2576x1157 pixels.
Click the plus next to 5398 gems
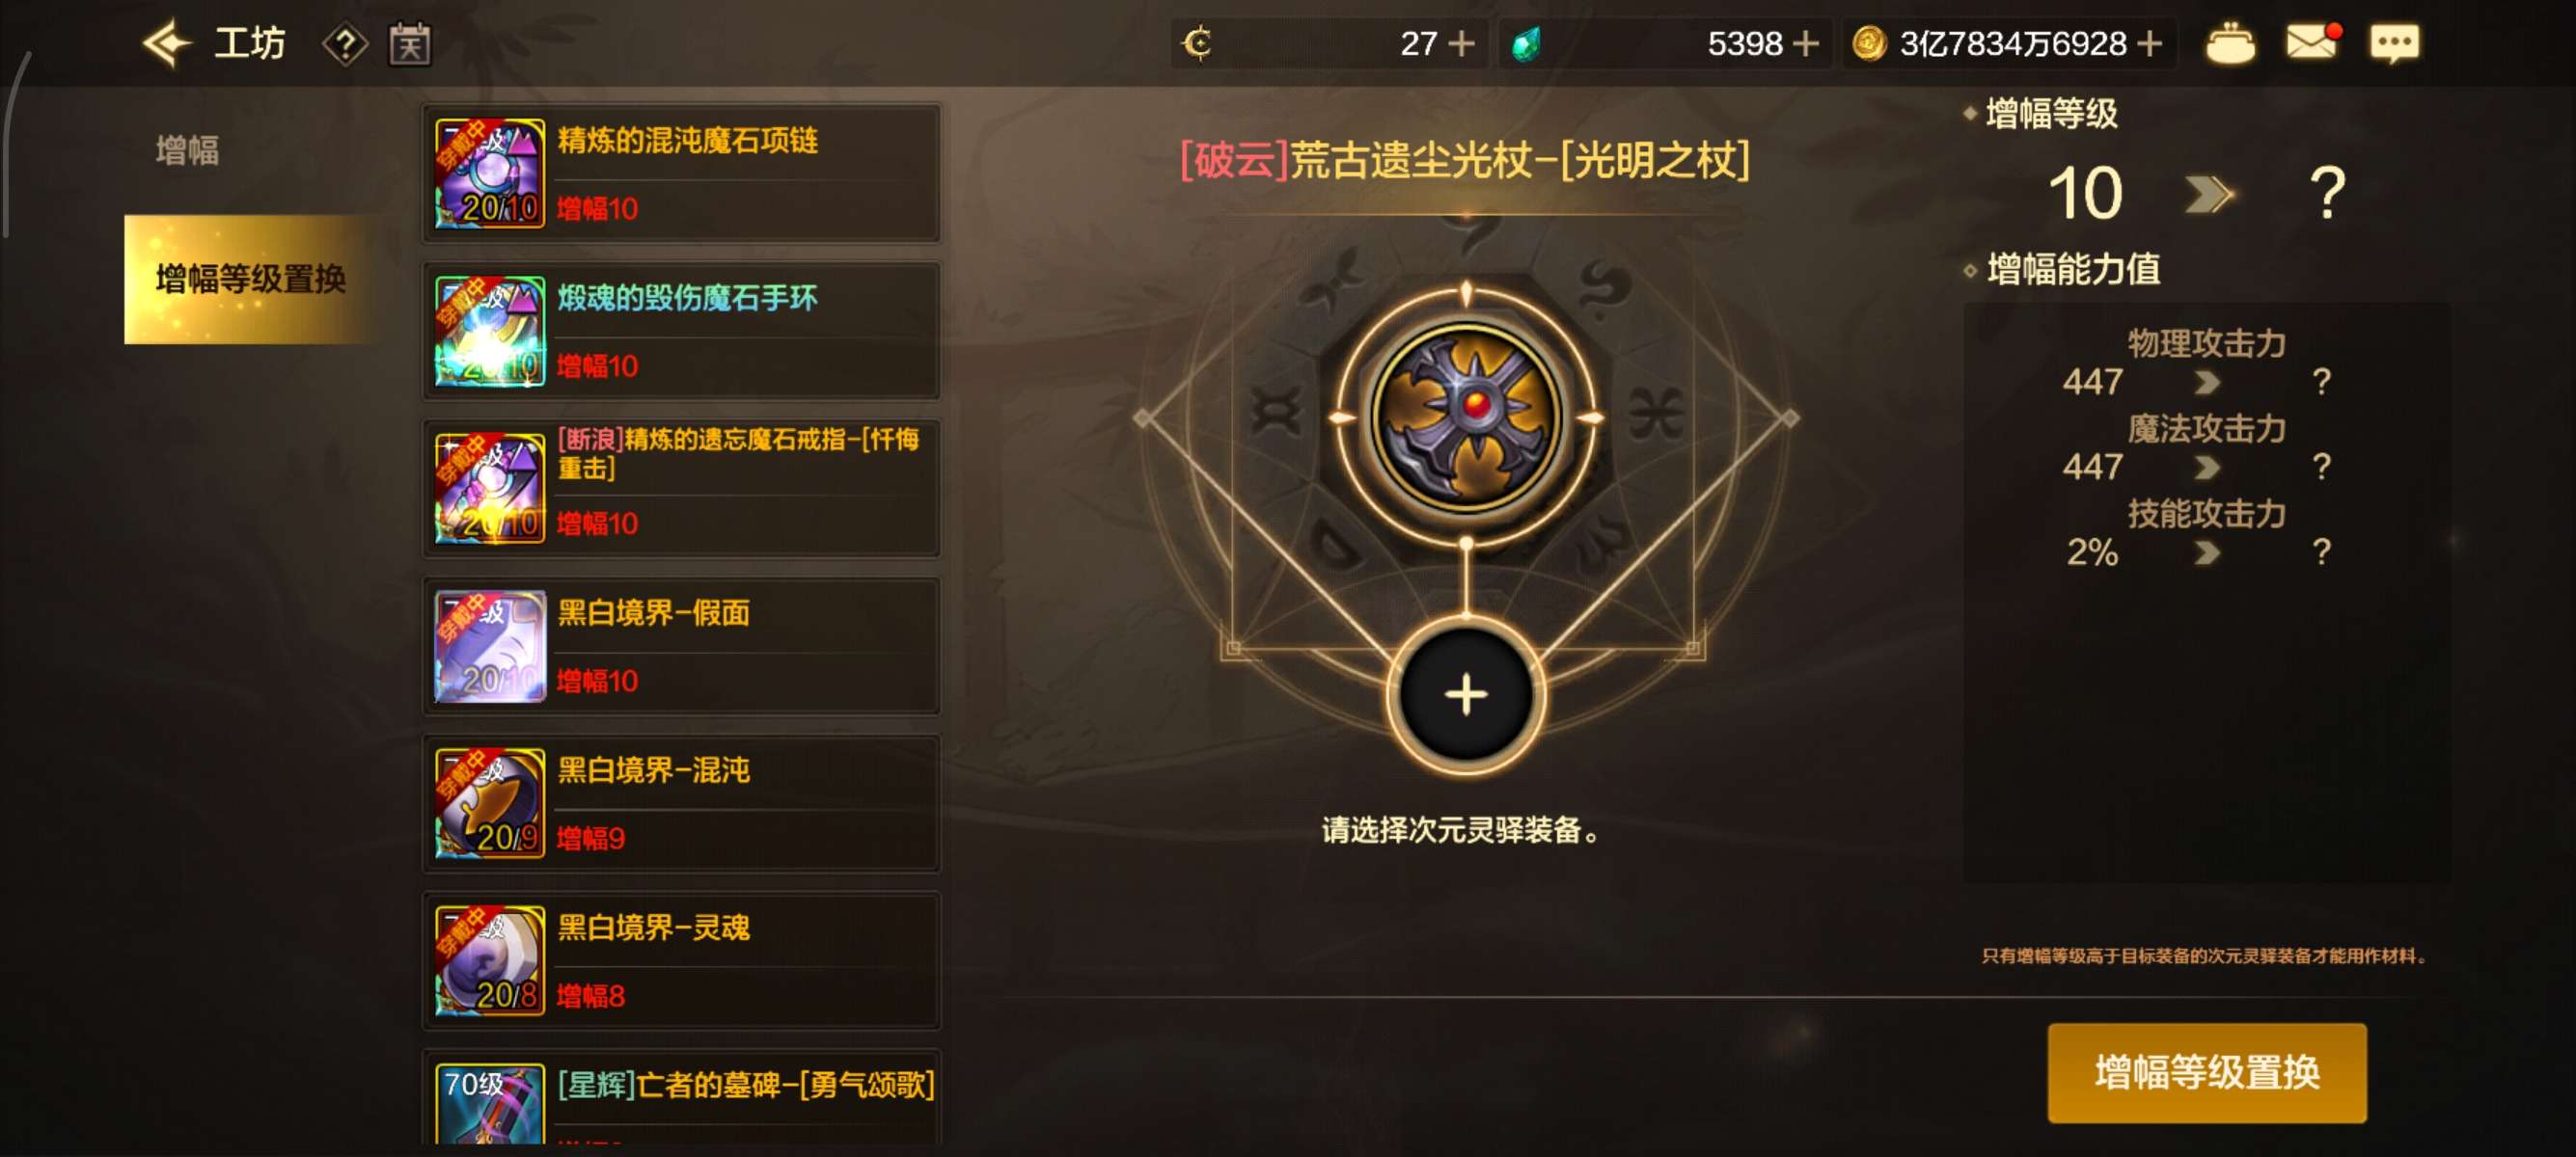click(x=1805, y=44)
